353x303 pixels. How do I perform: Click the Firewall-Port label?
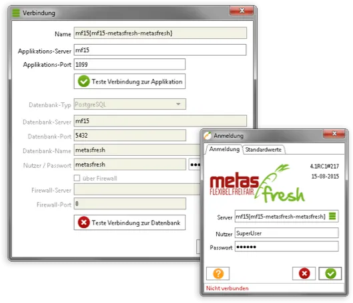(x=54, y=205)
